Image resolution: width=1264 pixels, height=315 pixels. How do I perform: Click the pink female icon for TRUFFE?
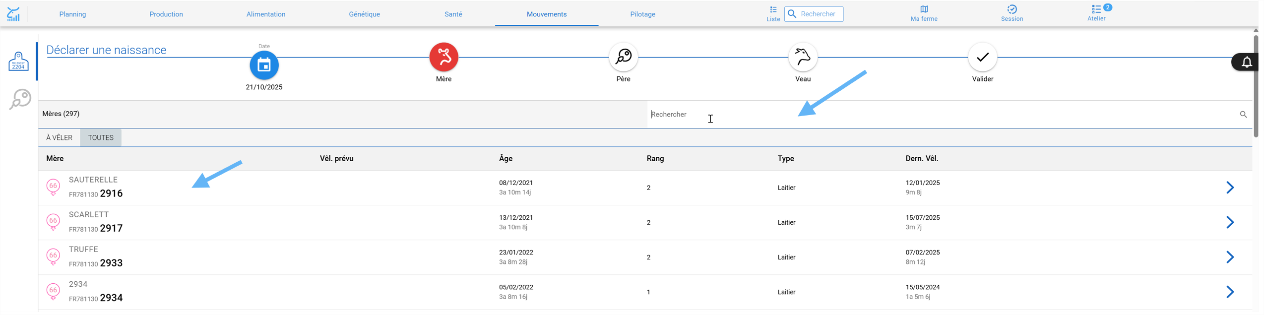[53, 258]
